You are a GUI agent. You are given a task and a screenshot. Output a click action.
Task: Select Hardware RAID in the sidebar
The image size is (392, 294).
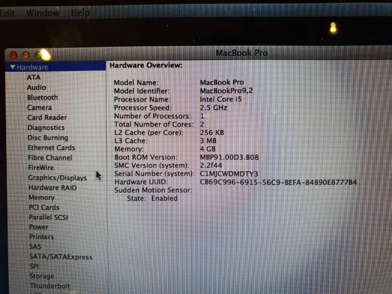click(x=52, y=188)
